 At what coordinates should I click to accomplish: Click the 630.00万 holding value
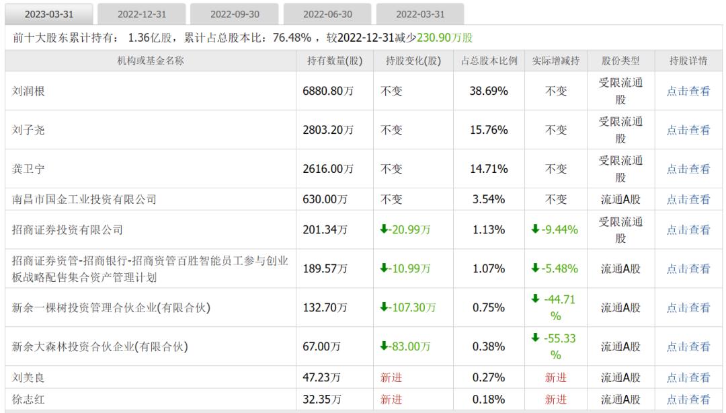(x=325, y=200)
